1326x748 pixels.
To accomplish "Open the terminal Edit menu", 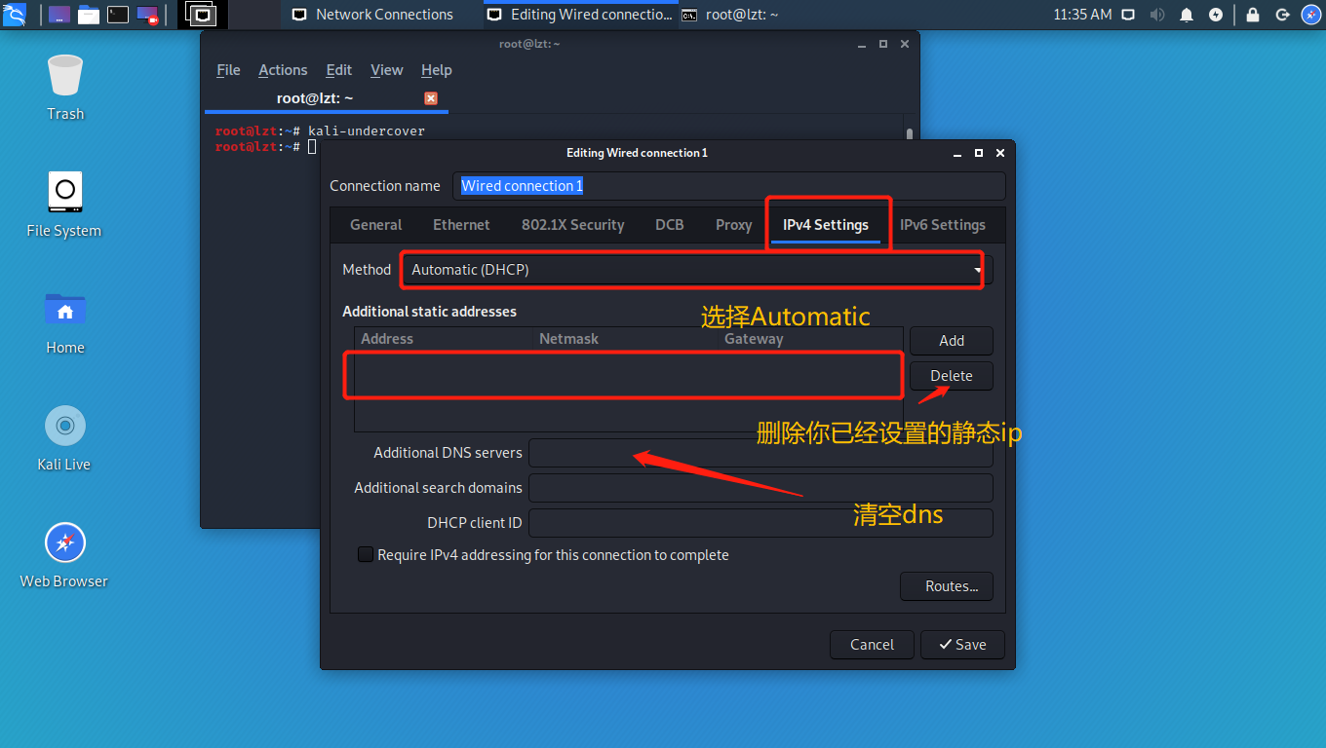I will click(339, 70).
